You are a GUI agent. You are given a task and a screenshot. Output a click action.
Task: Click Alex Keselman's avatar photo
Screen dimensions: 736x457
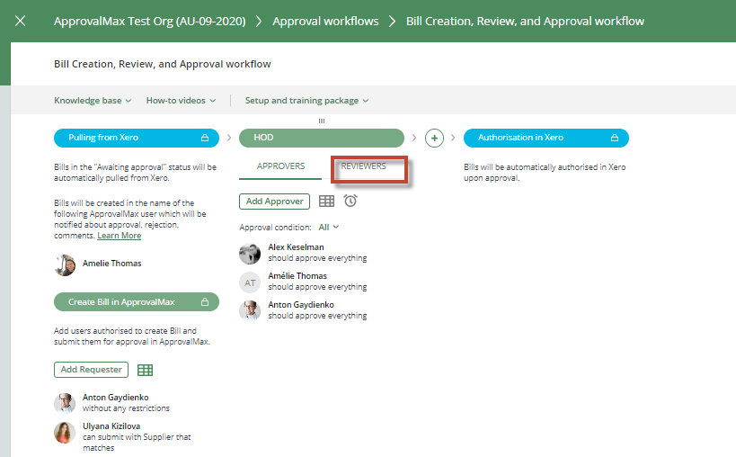click(x=250, y=254)
